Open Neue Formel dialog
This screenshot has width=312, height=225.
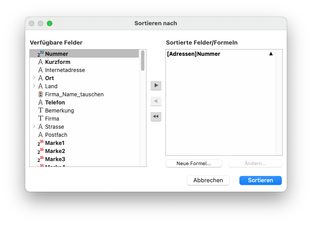(194, 163)
